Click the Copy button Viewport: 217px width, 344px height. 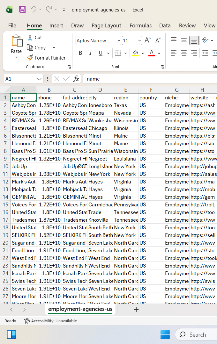(x=36, y=47)
